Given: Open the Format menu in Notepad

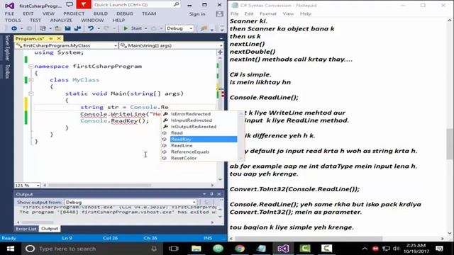Looking at the screenshot, I should (x=268, y=13).
